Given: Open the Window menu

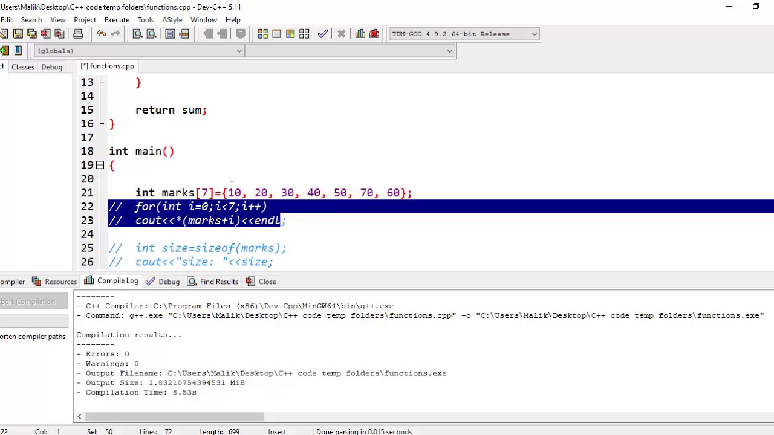Looking at the screenshot, I should [204, 19].
